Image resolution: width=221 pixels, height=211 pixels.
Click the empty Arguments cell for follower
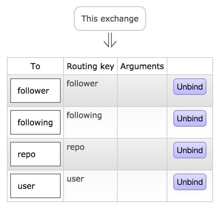click(142, 91)
